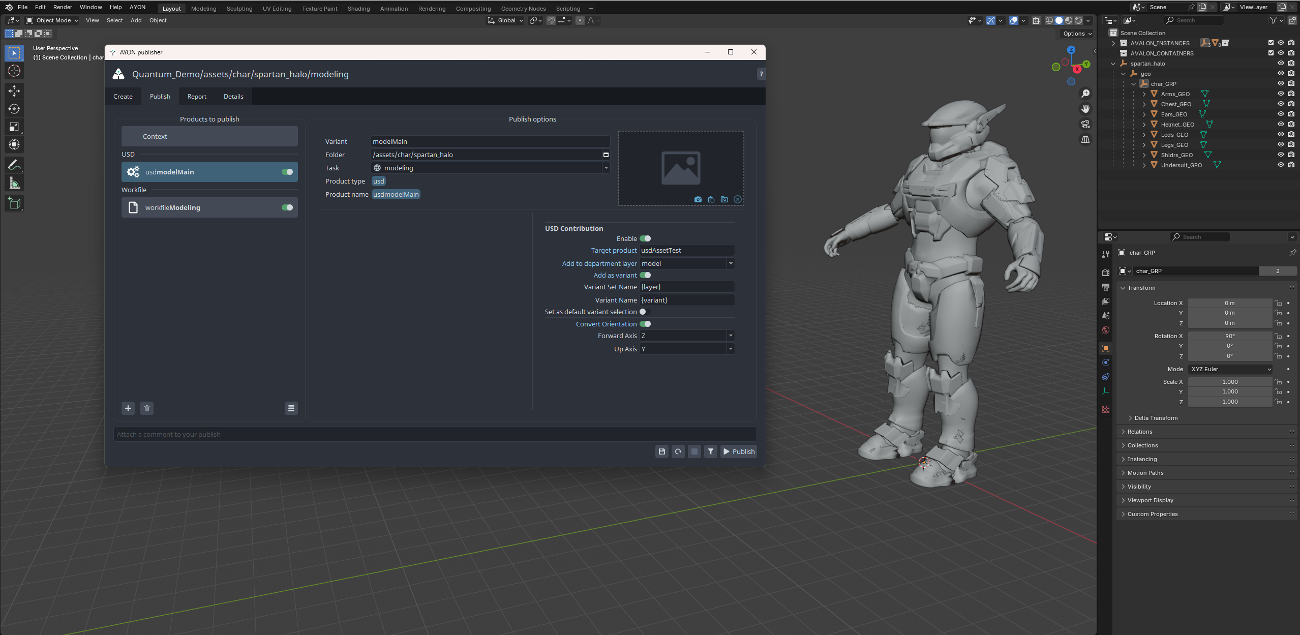Image resolution: width=1300 pixels, height=635 pixels.
Task: Click the Rotation X value slider
Action: coord(1230,336)
